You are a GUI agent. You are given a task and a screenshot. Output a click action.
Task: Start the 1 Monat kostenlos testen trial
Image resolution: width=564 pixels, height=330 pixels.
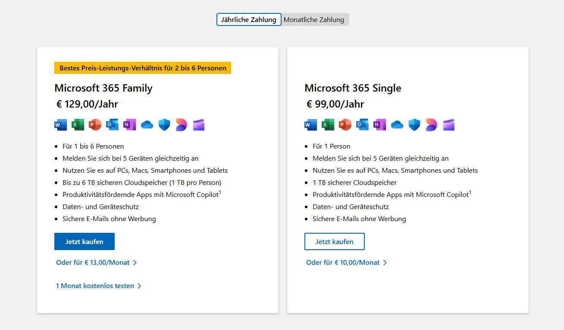(x=98, y=286)
